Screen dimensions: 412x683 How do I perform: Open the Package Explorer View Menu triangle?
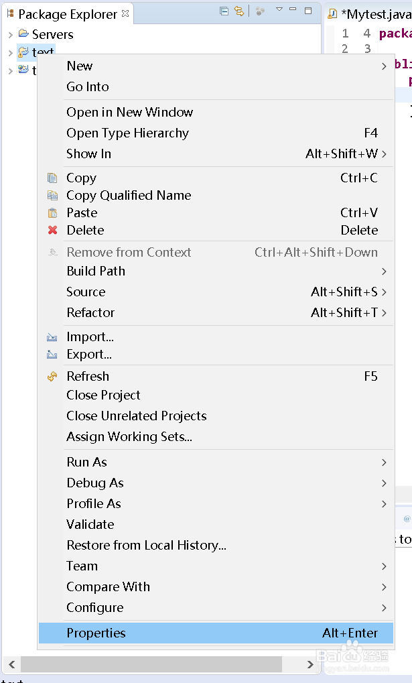[279, 9]
